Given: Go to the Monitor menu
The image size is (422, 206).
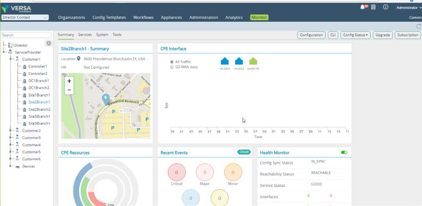Looking at the screenshot, I should tap(259, 17).
